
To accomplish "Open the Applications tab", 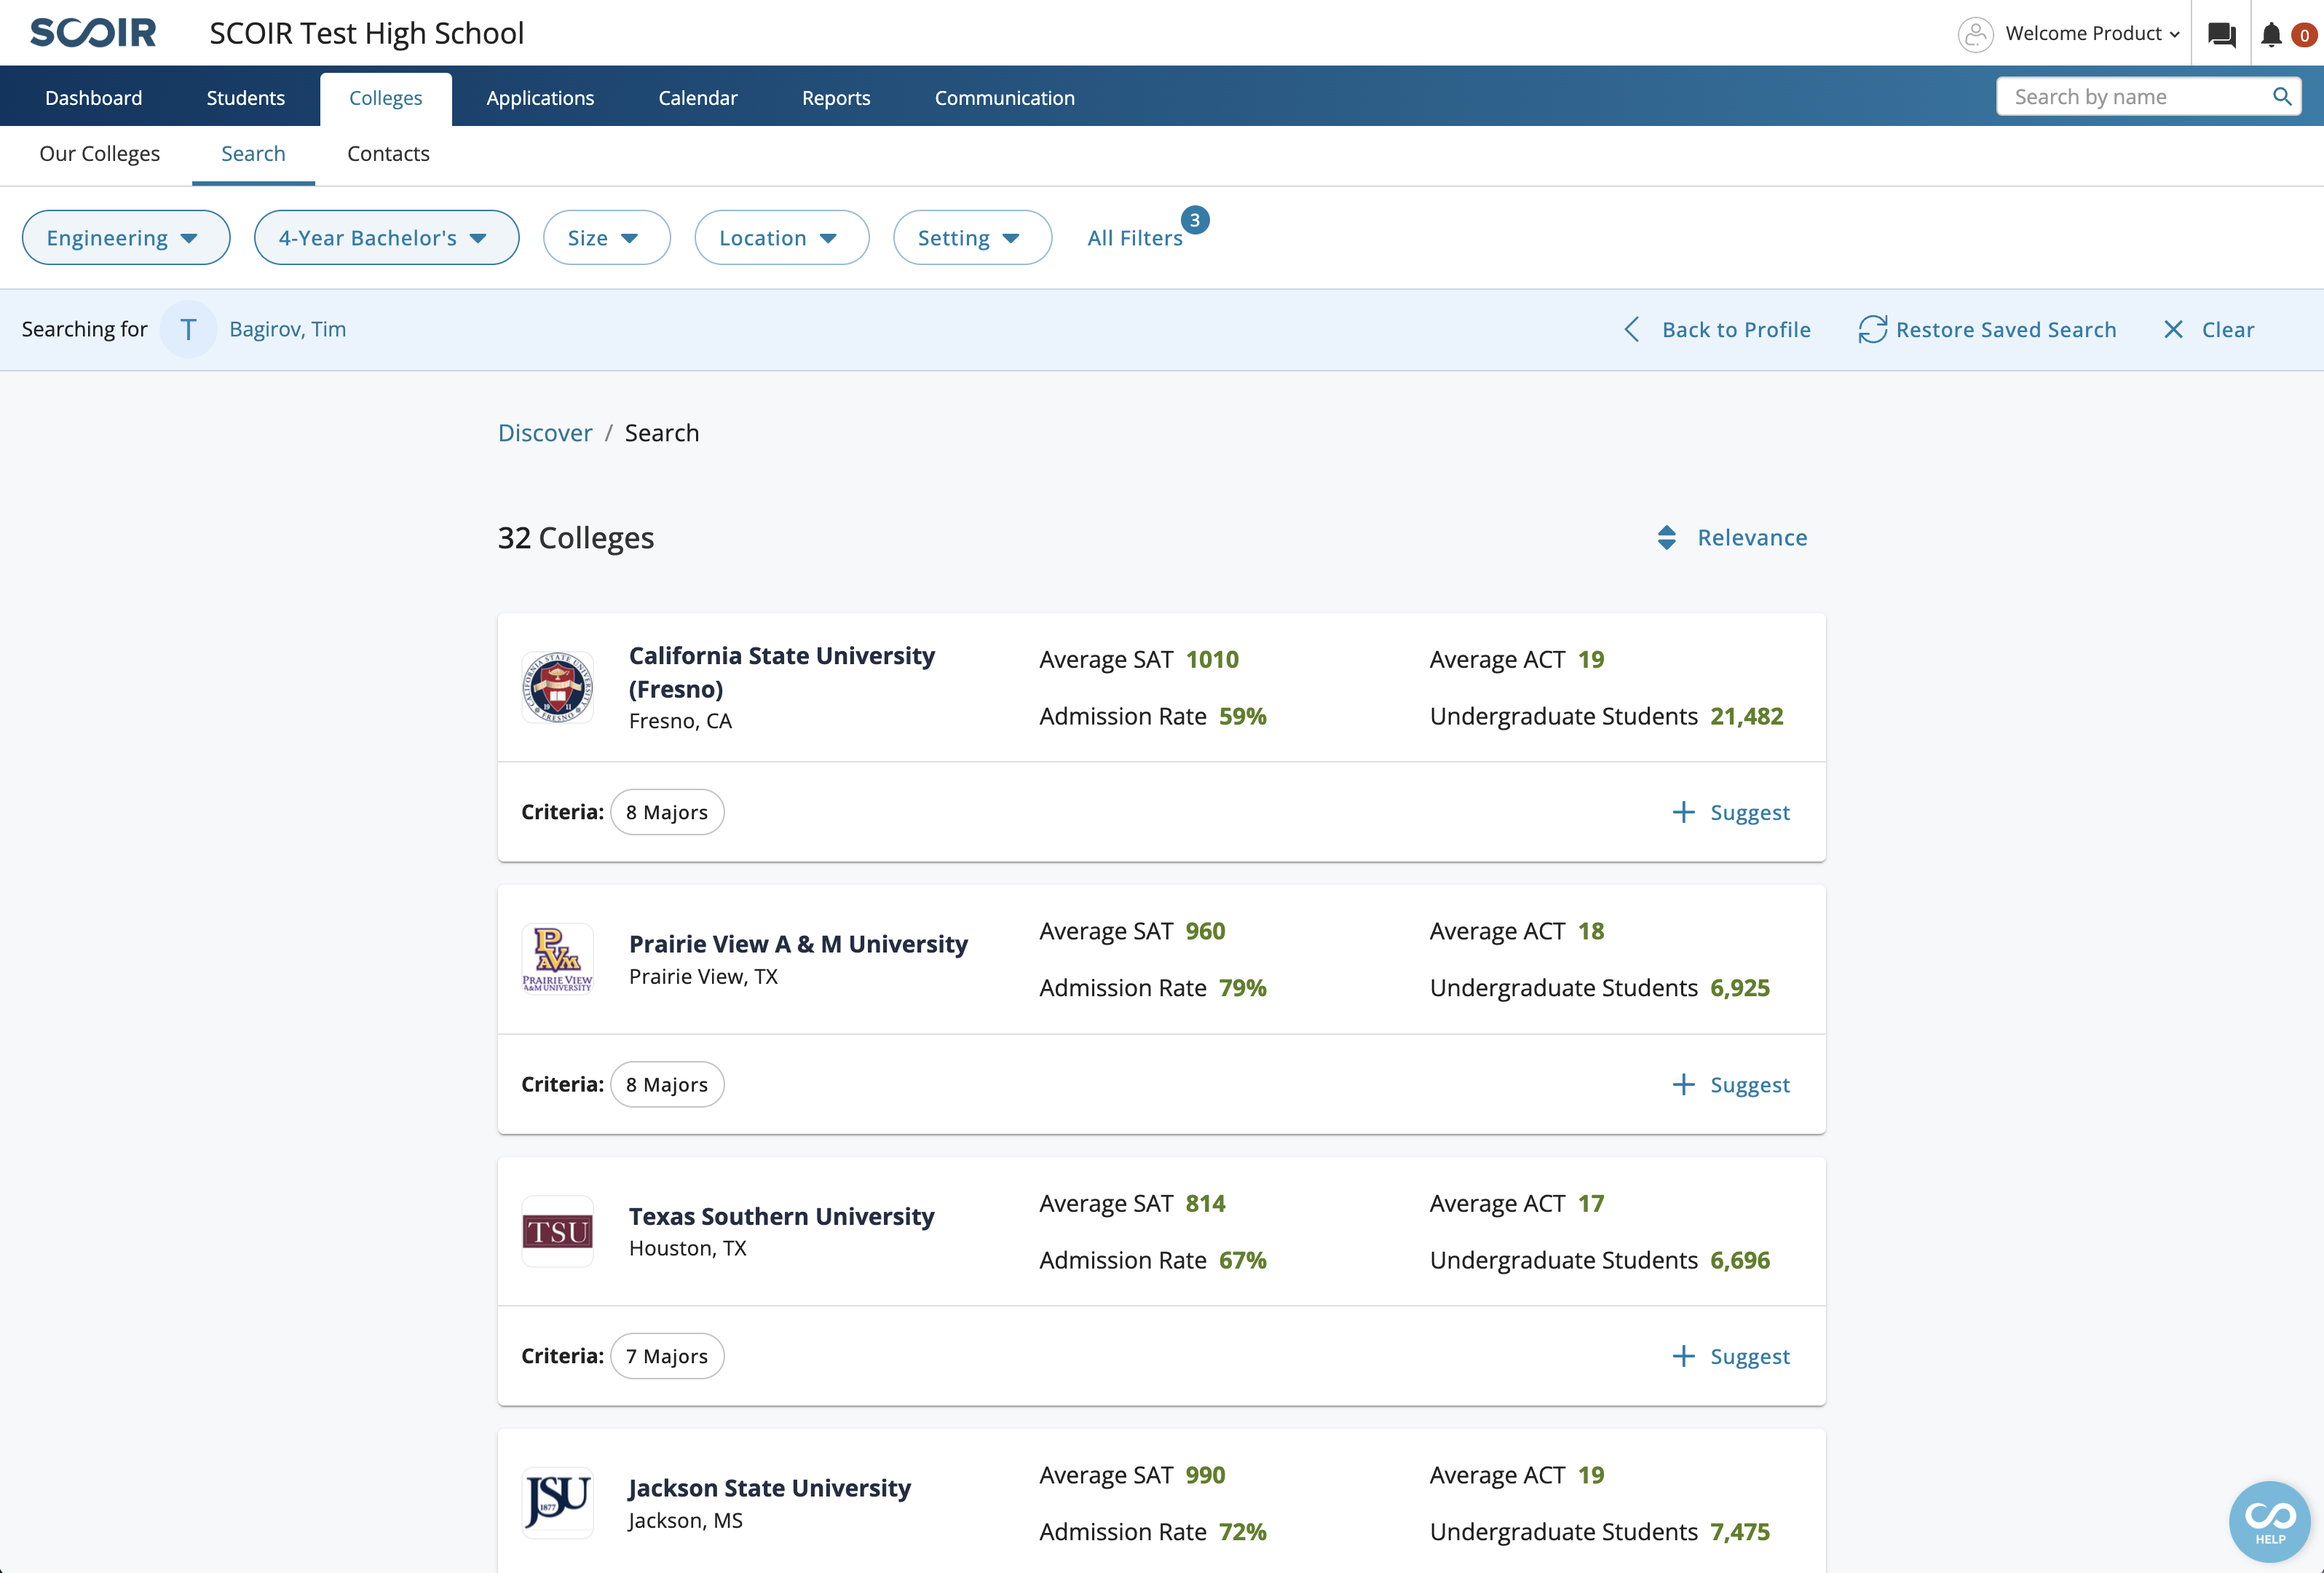I will (540, 97).
